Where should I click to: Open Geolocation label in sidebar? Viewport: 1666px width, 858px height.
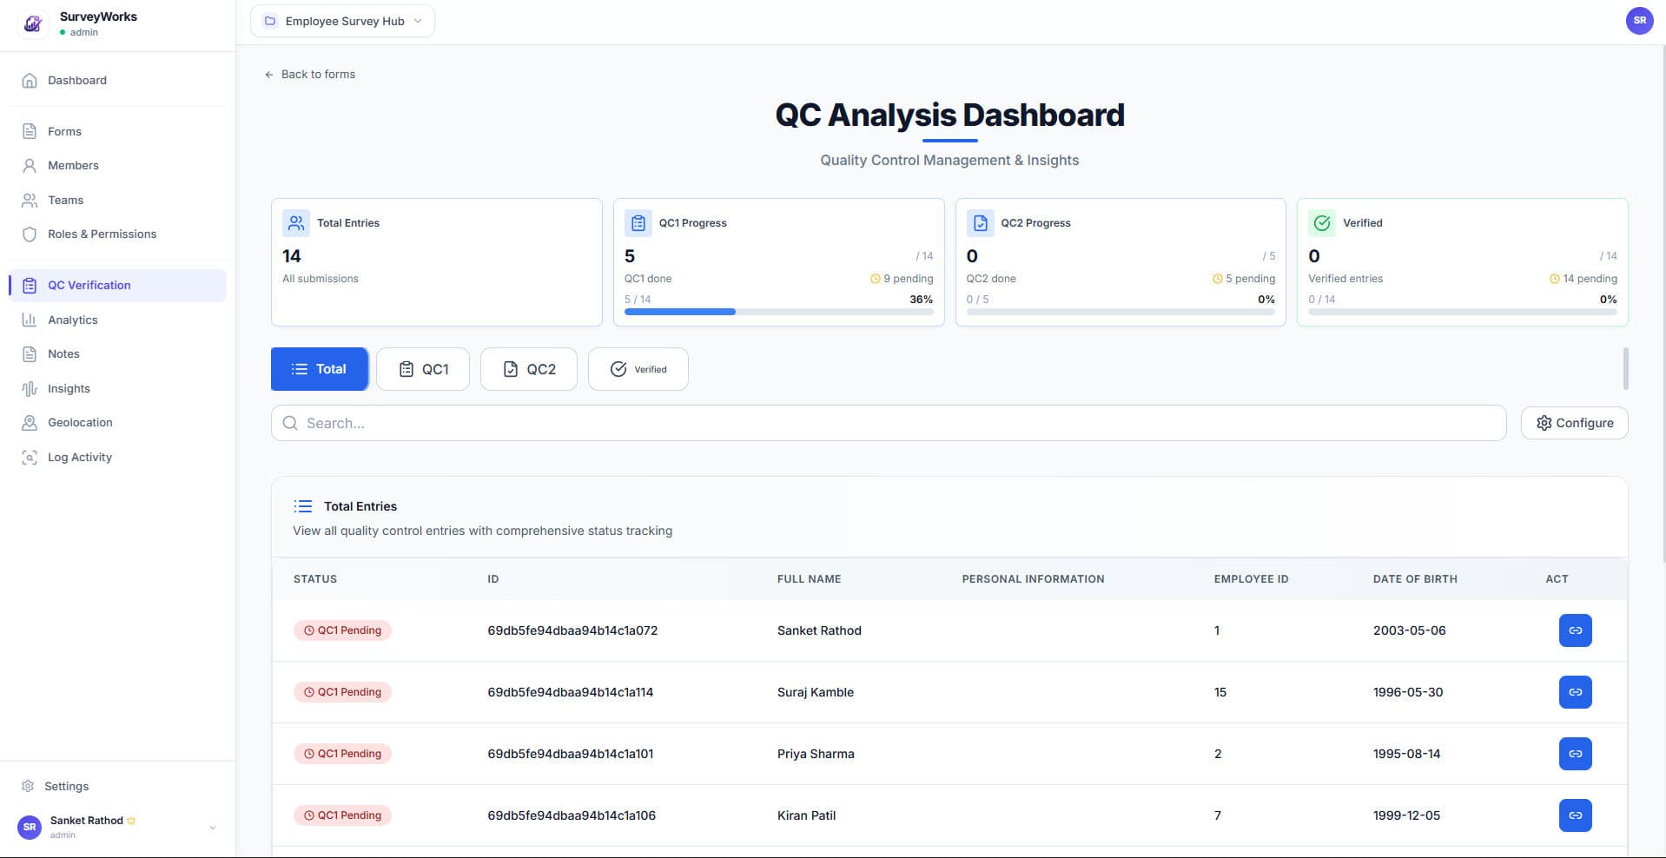point(80,423)
